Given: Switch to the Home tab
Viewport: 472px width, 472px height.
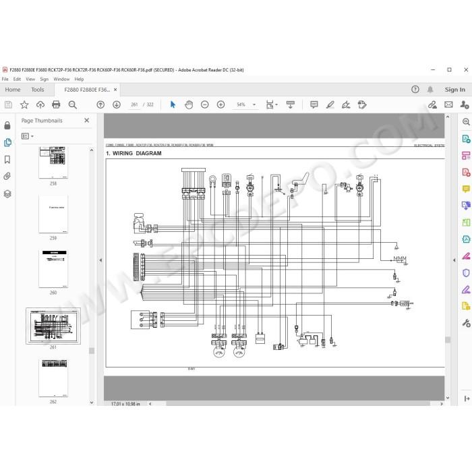Looking at the screenshot, I should (13, 90).
